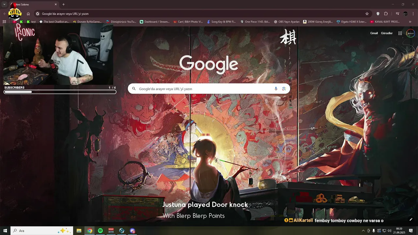Open 'Elgato HD60 X Exter...' bookmark
The height and width of the screenshot is (235, 418).
(352, 22)
